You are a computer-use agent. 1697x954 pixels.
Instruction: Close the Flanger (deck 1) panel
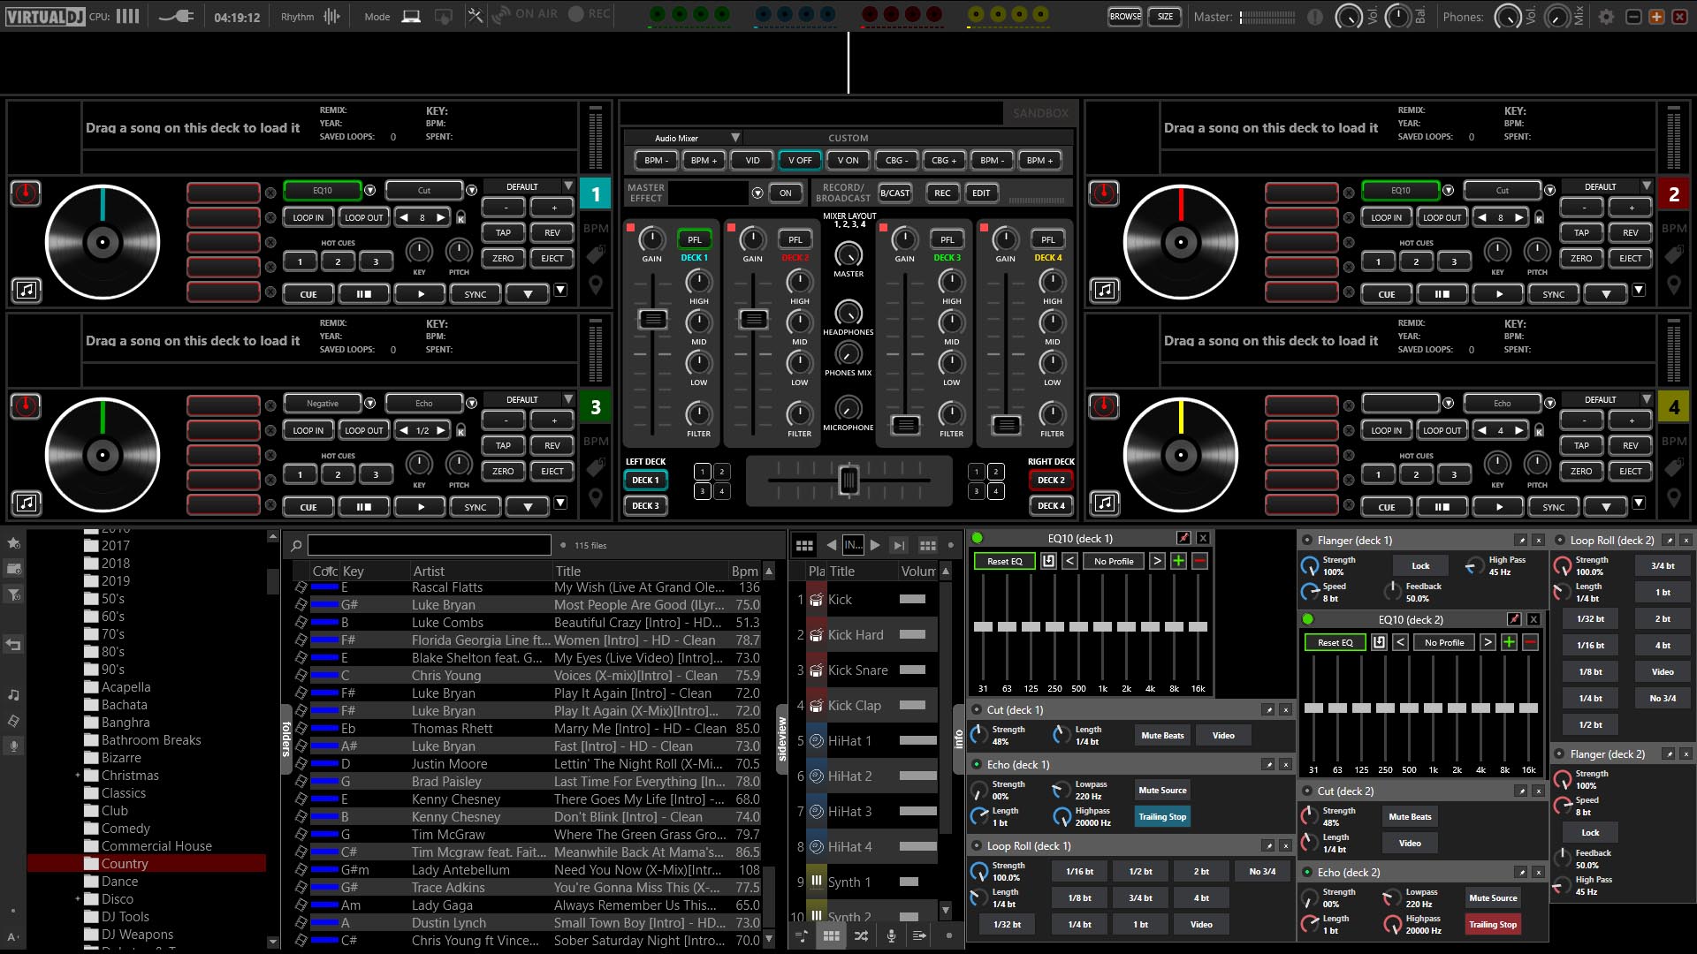pos(1538,540)
